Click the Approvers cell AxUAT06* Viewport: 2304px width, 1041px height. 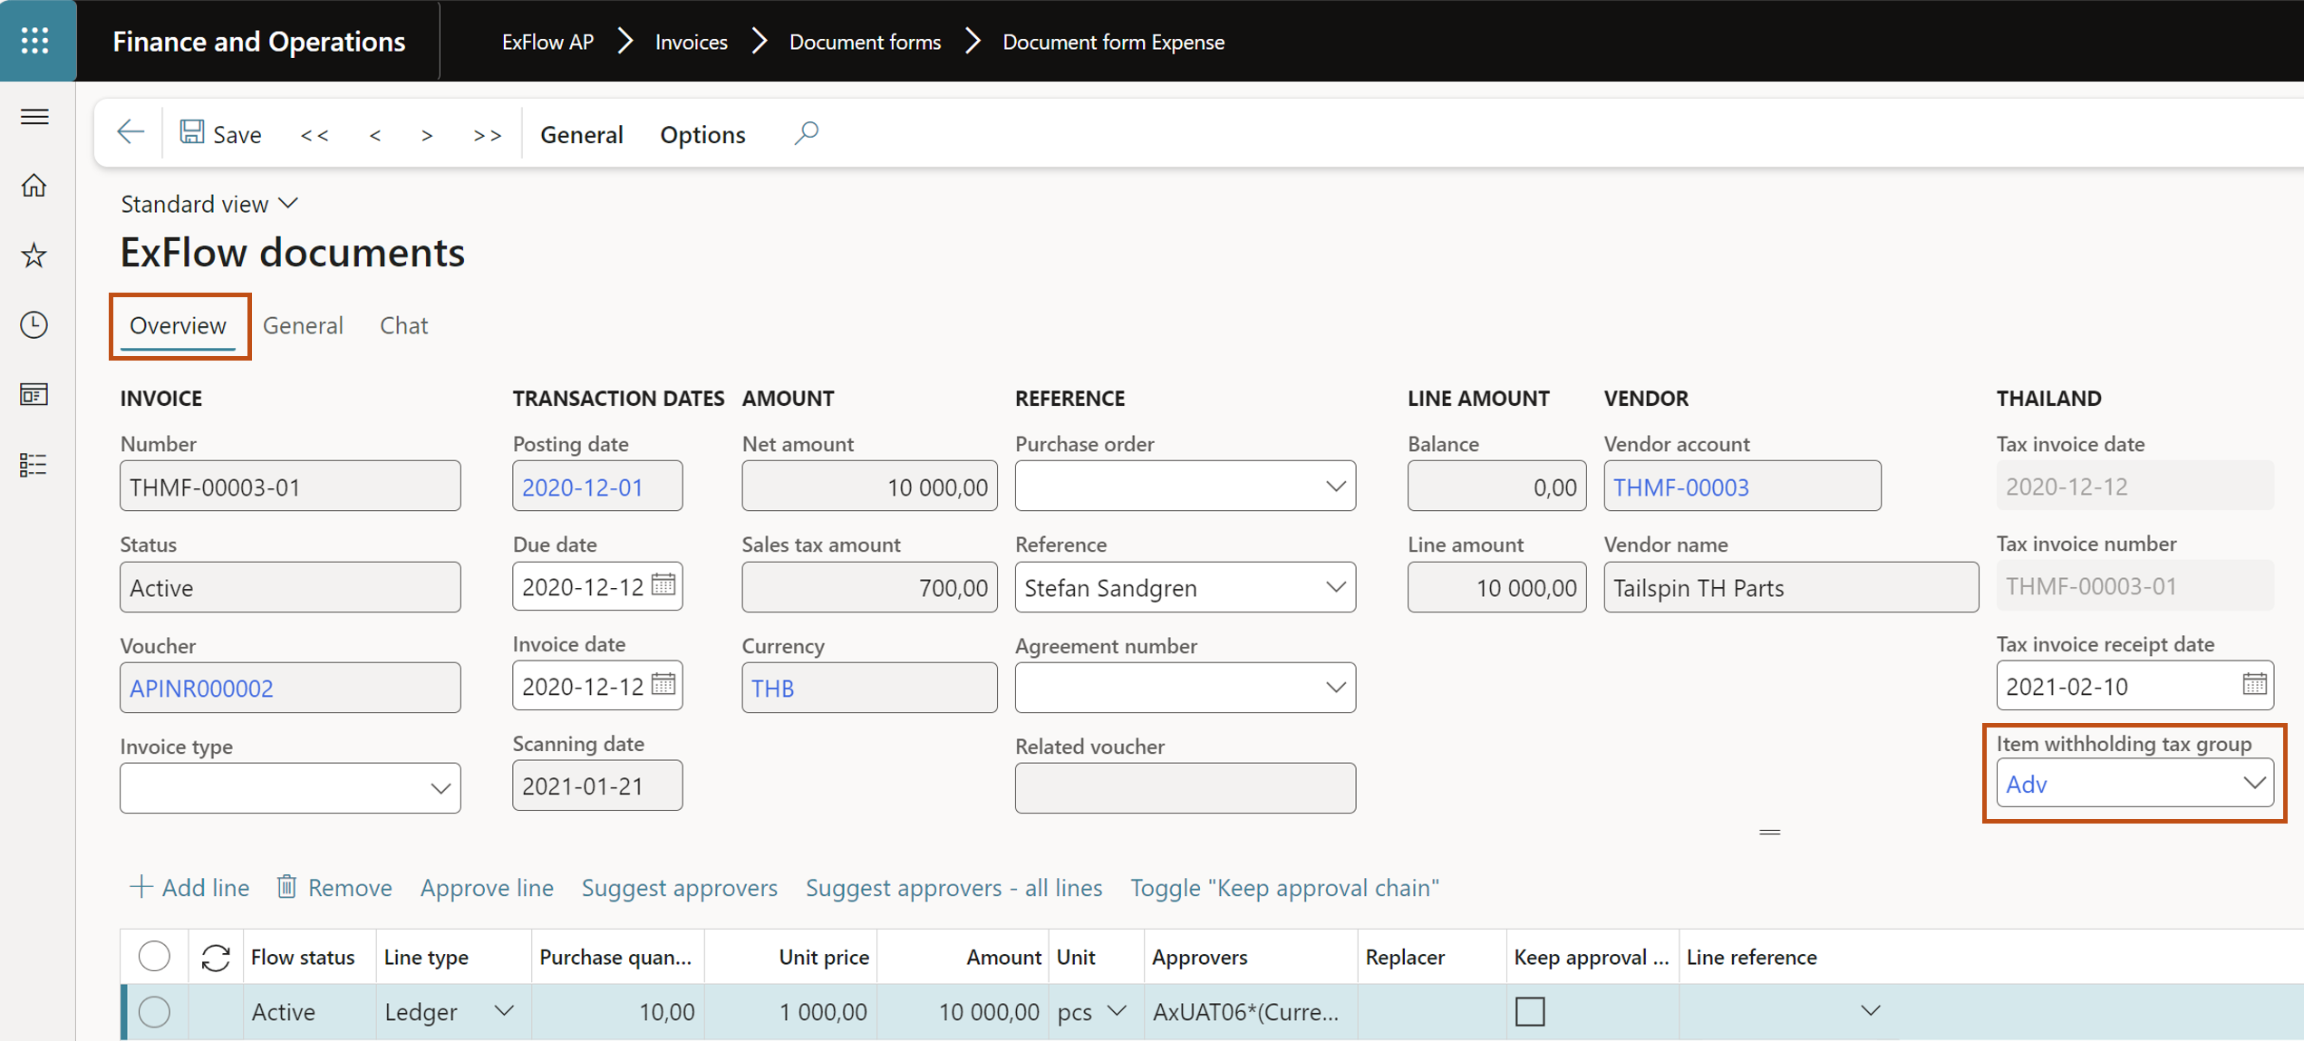click(x=1249, y=1012)
